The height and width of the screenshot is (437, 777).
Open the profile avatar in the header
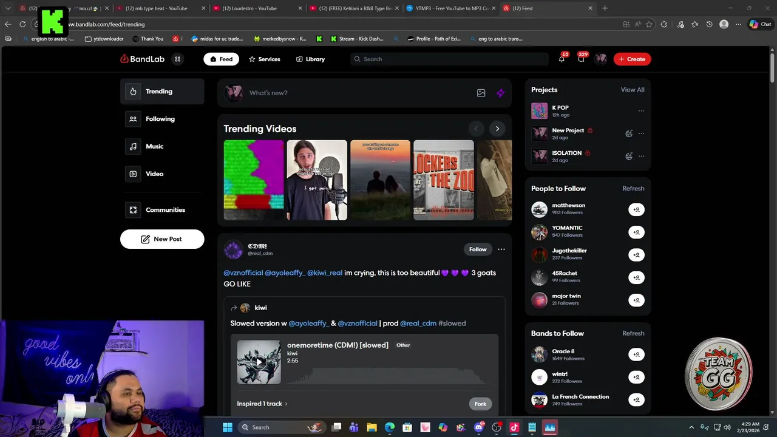(601, 59)
